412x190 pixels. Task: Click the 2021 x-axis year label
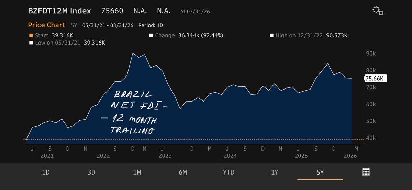point(47,156)
